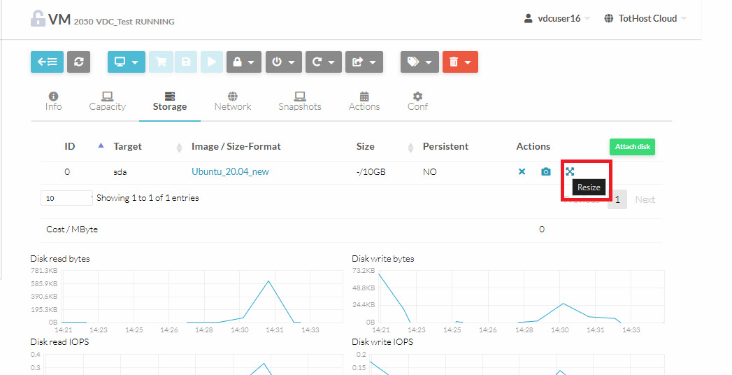Take disk snapshot with camera icon
This screenshot has width=732, height=375.
[x=546, y=172]
